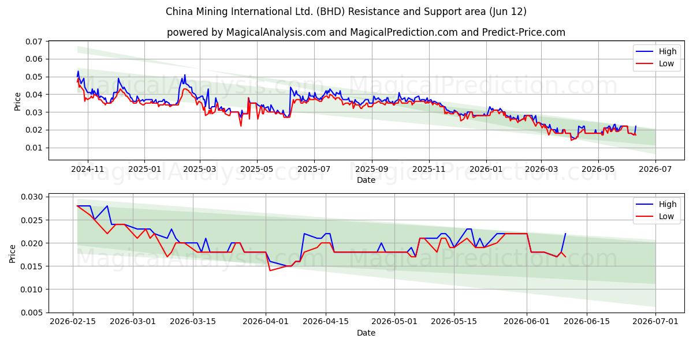This screenshot has width=693, height=346.
Task: Click the 2026-07 date tick label
Action: click(x=655, y=170)
